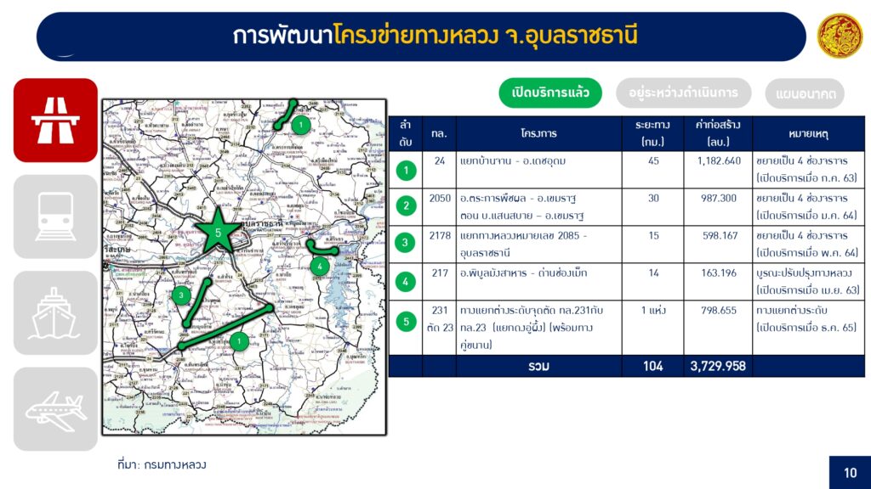Click total cost cell 3,729.958
Screen dimensions: 871x489
(719, 366)
